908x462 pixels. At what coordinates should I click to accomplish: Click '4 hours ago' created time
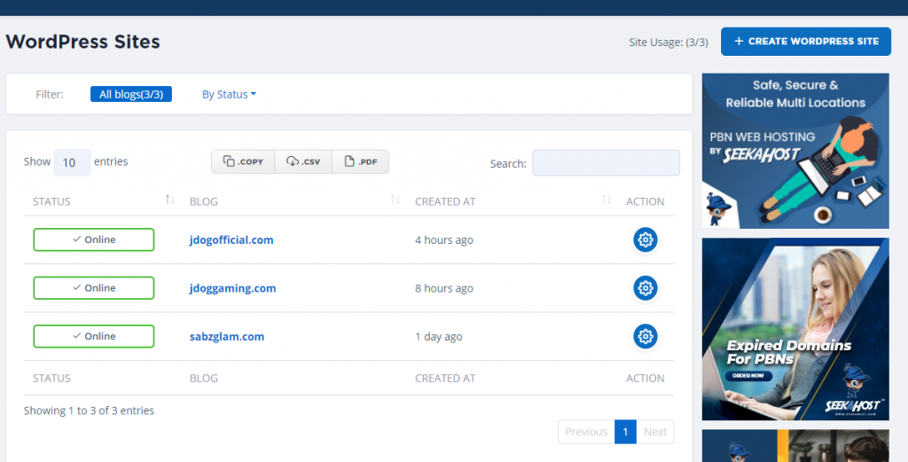point(444,239)
